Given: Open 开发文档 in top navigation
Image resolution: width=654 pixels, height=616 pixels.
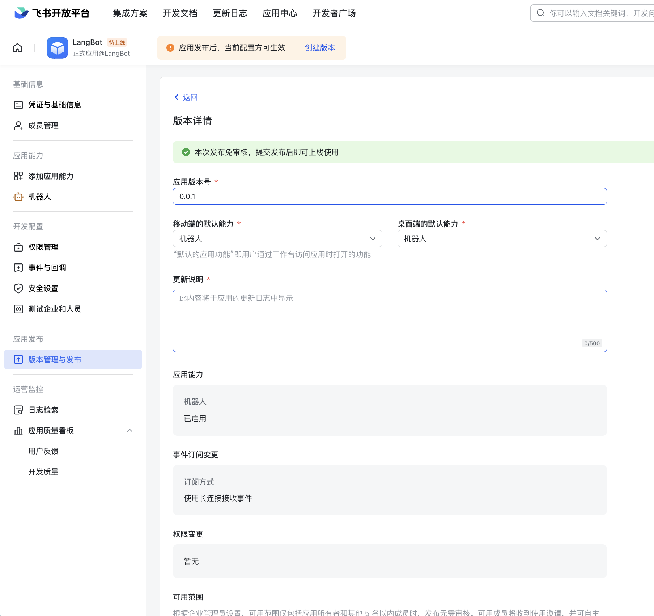Looking at the screenshot, I should coord(180,13).
